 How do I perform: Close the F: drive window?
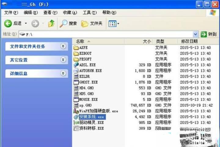pos(215,4)
